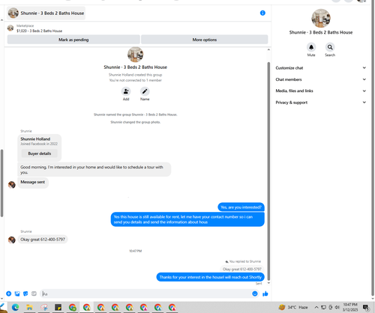
Task: Open the conversation information icon
Action: click(262, 13)
